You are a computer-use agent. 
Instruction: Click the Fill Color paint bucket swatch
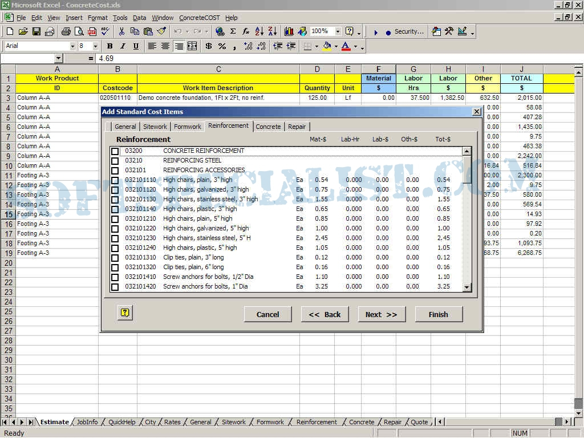[x=327, y=46]
